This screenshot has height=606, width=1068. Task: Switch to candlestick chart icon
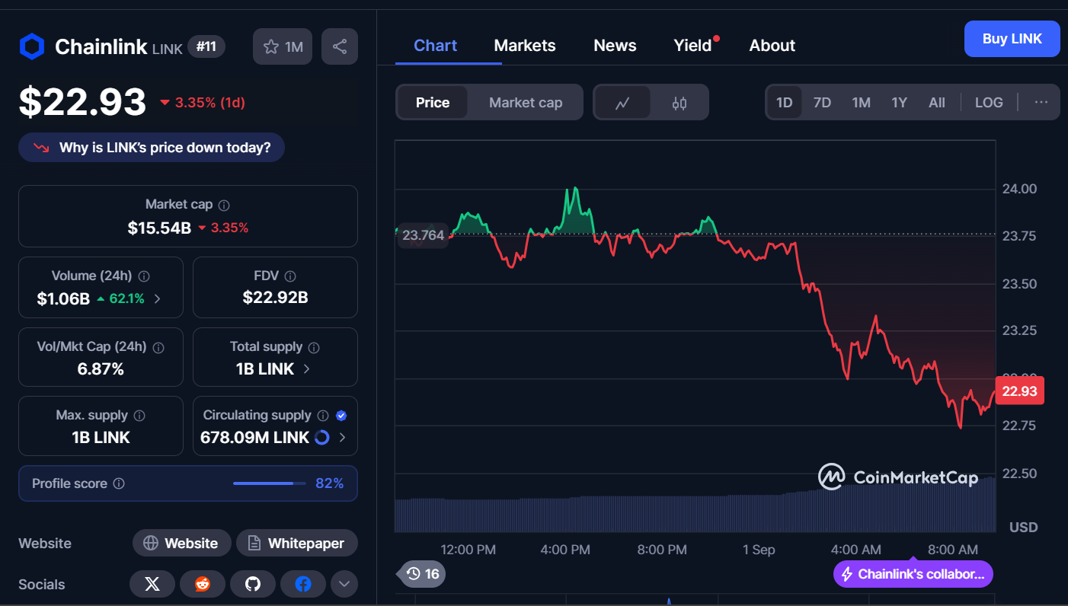click(679, 103)
